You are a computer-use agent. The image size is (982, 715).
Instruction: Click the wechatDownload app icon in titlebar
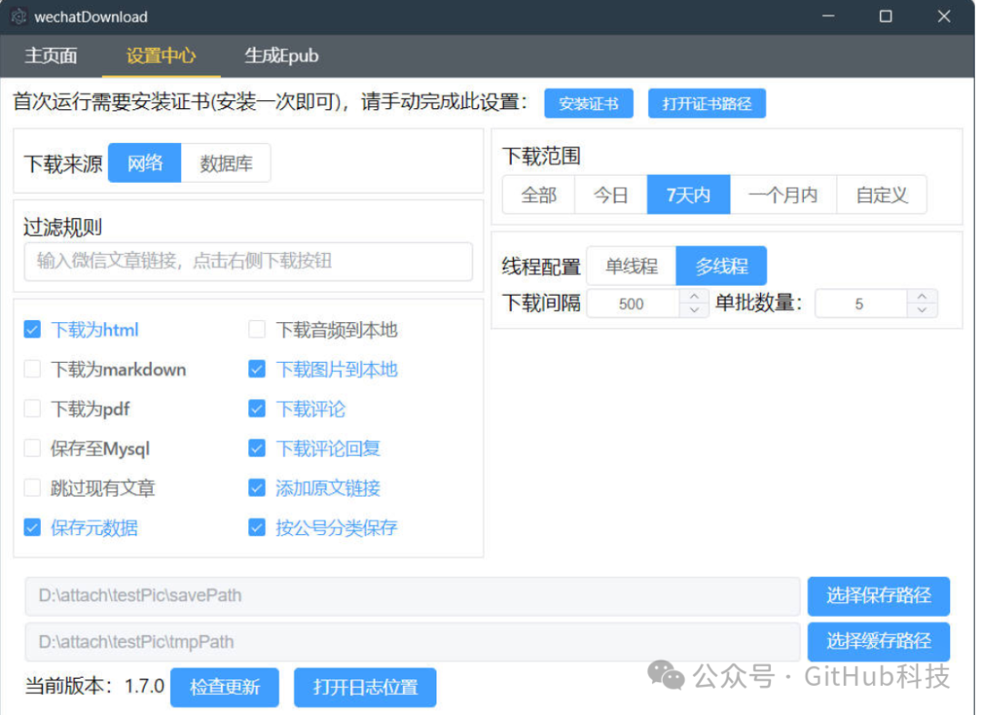click(x=18, y=16)
